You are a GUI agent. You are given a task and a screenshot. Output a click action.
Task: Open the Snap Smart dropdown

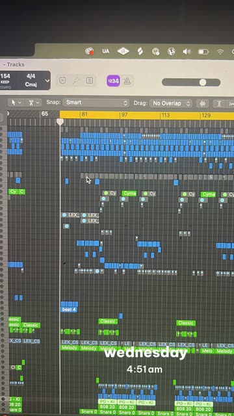coord(96,103)
